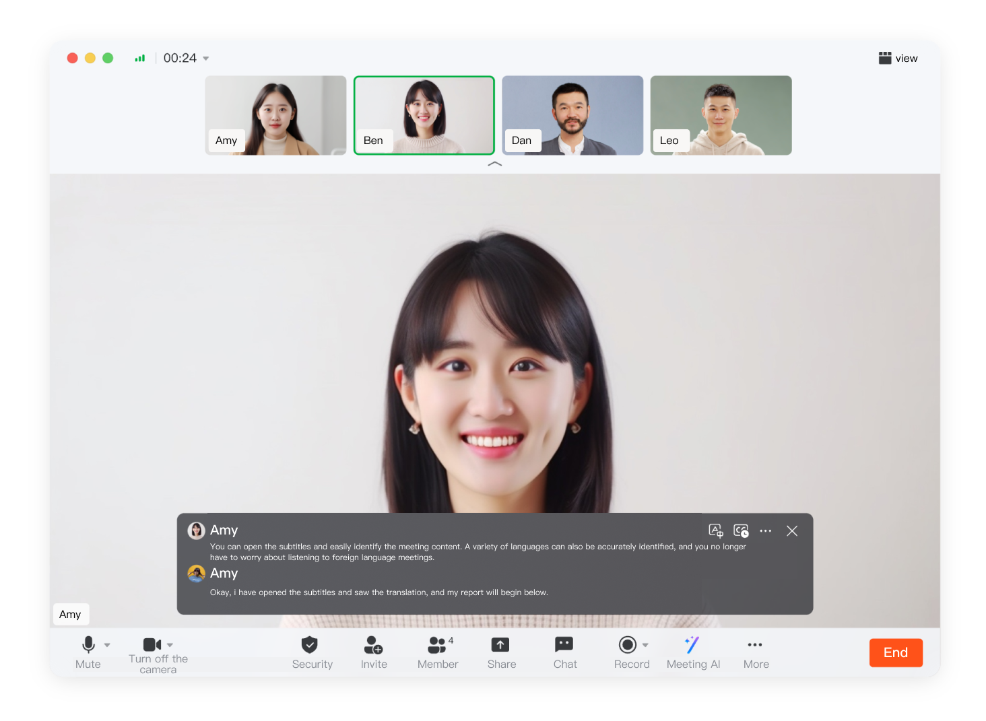Select Dan's video thumbnail
The width and height of the screenshot is (986, 721).
tap(572, 115)
